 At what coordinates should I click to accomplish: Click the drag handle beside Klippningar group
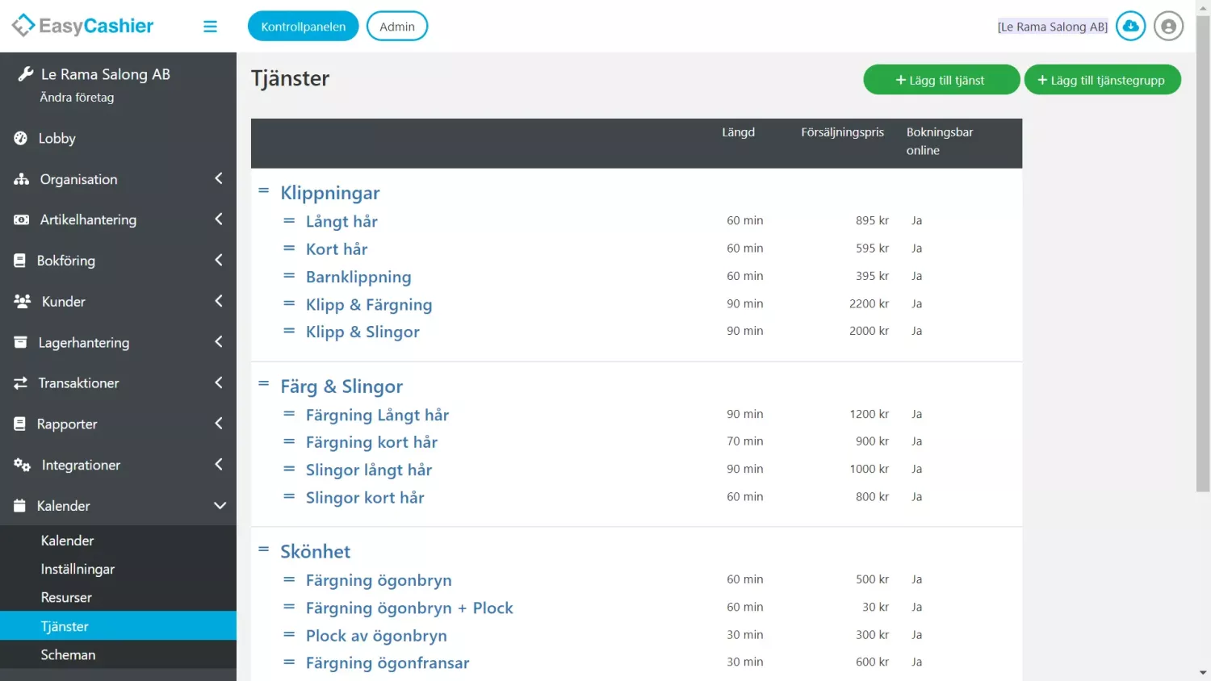coord(263,191)
